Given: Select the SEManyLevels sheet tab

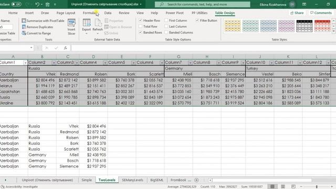Looking at the screenshot, I should point(132,180).
